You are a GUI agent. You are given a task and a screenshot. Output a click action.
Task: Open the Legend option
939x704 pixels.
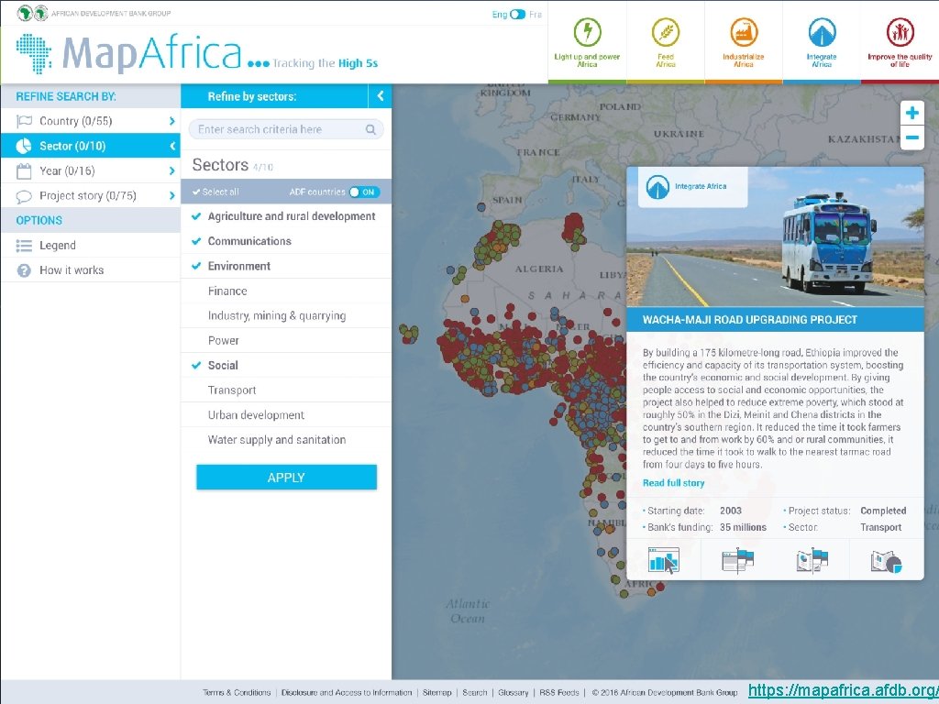point(91,246)
